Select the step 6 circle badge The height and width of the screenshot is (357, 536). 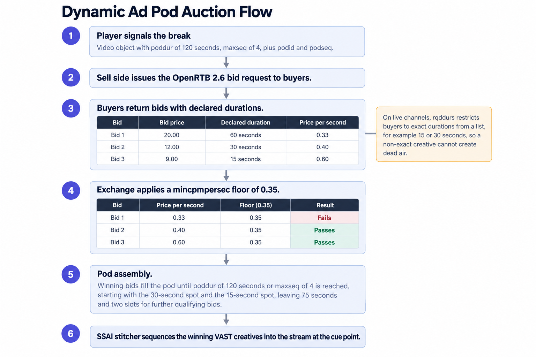pos(71,334)
